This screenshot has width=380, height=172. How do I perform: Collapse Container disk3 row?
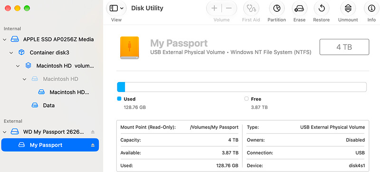tap(11, 53)
